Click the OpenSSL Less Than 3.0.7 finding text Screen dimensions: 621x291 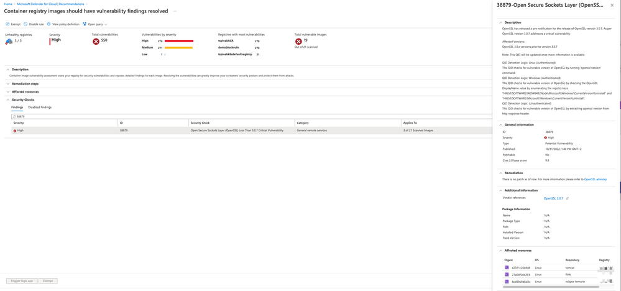(x=237, y=130)
